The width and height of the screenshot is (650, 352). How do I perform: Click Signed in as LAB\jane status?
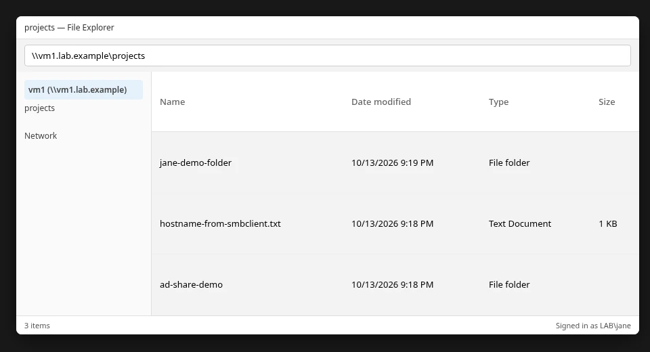point(593,326)
